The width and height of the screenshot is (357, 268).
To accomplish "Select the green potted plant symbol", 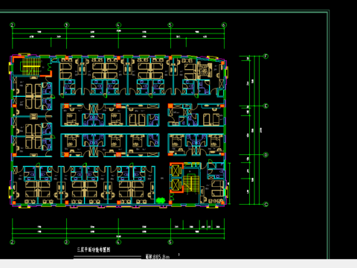I will [x=161, y=200].
